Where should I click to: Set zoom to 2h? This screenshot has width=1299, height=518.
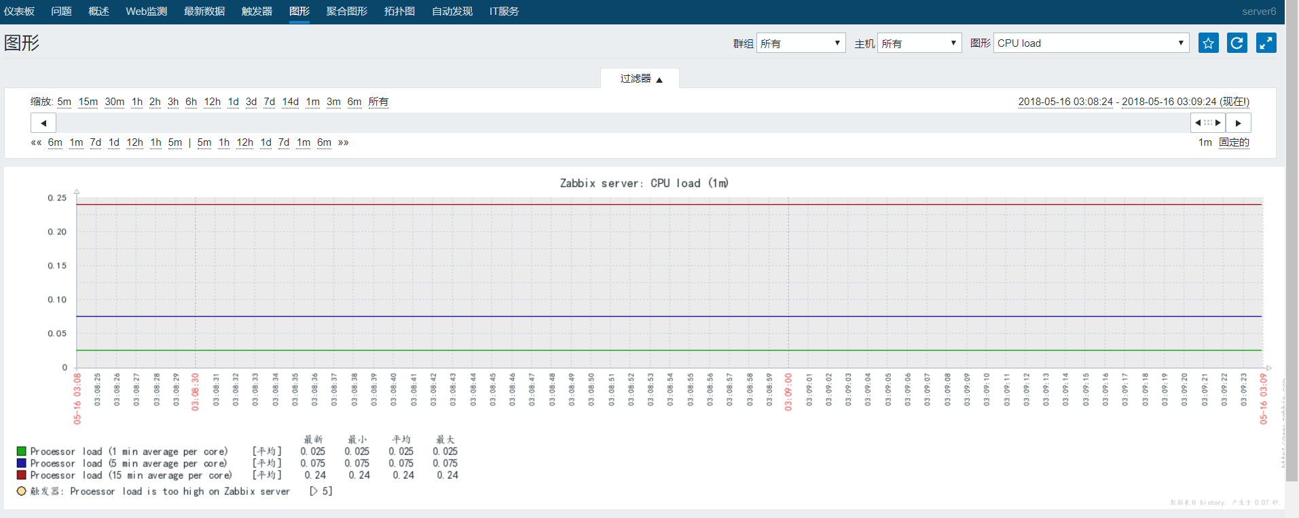[x=155, y=102]
